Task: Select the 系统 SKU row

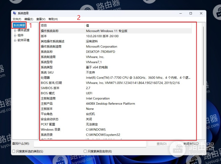Action: tap(116, 73)
